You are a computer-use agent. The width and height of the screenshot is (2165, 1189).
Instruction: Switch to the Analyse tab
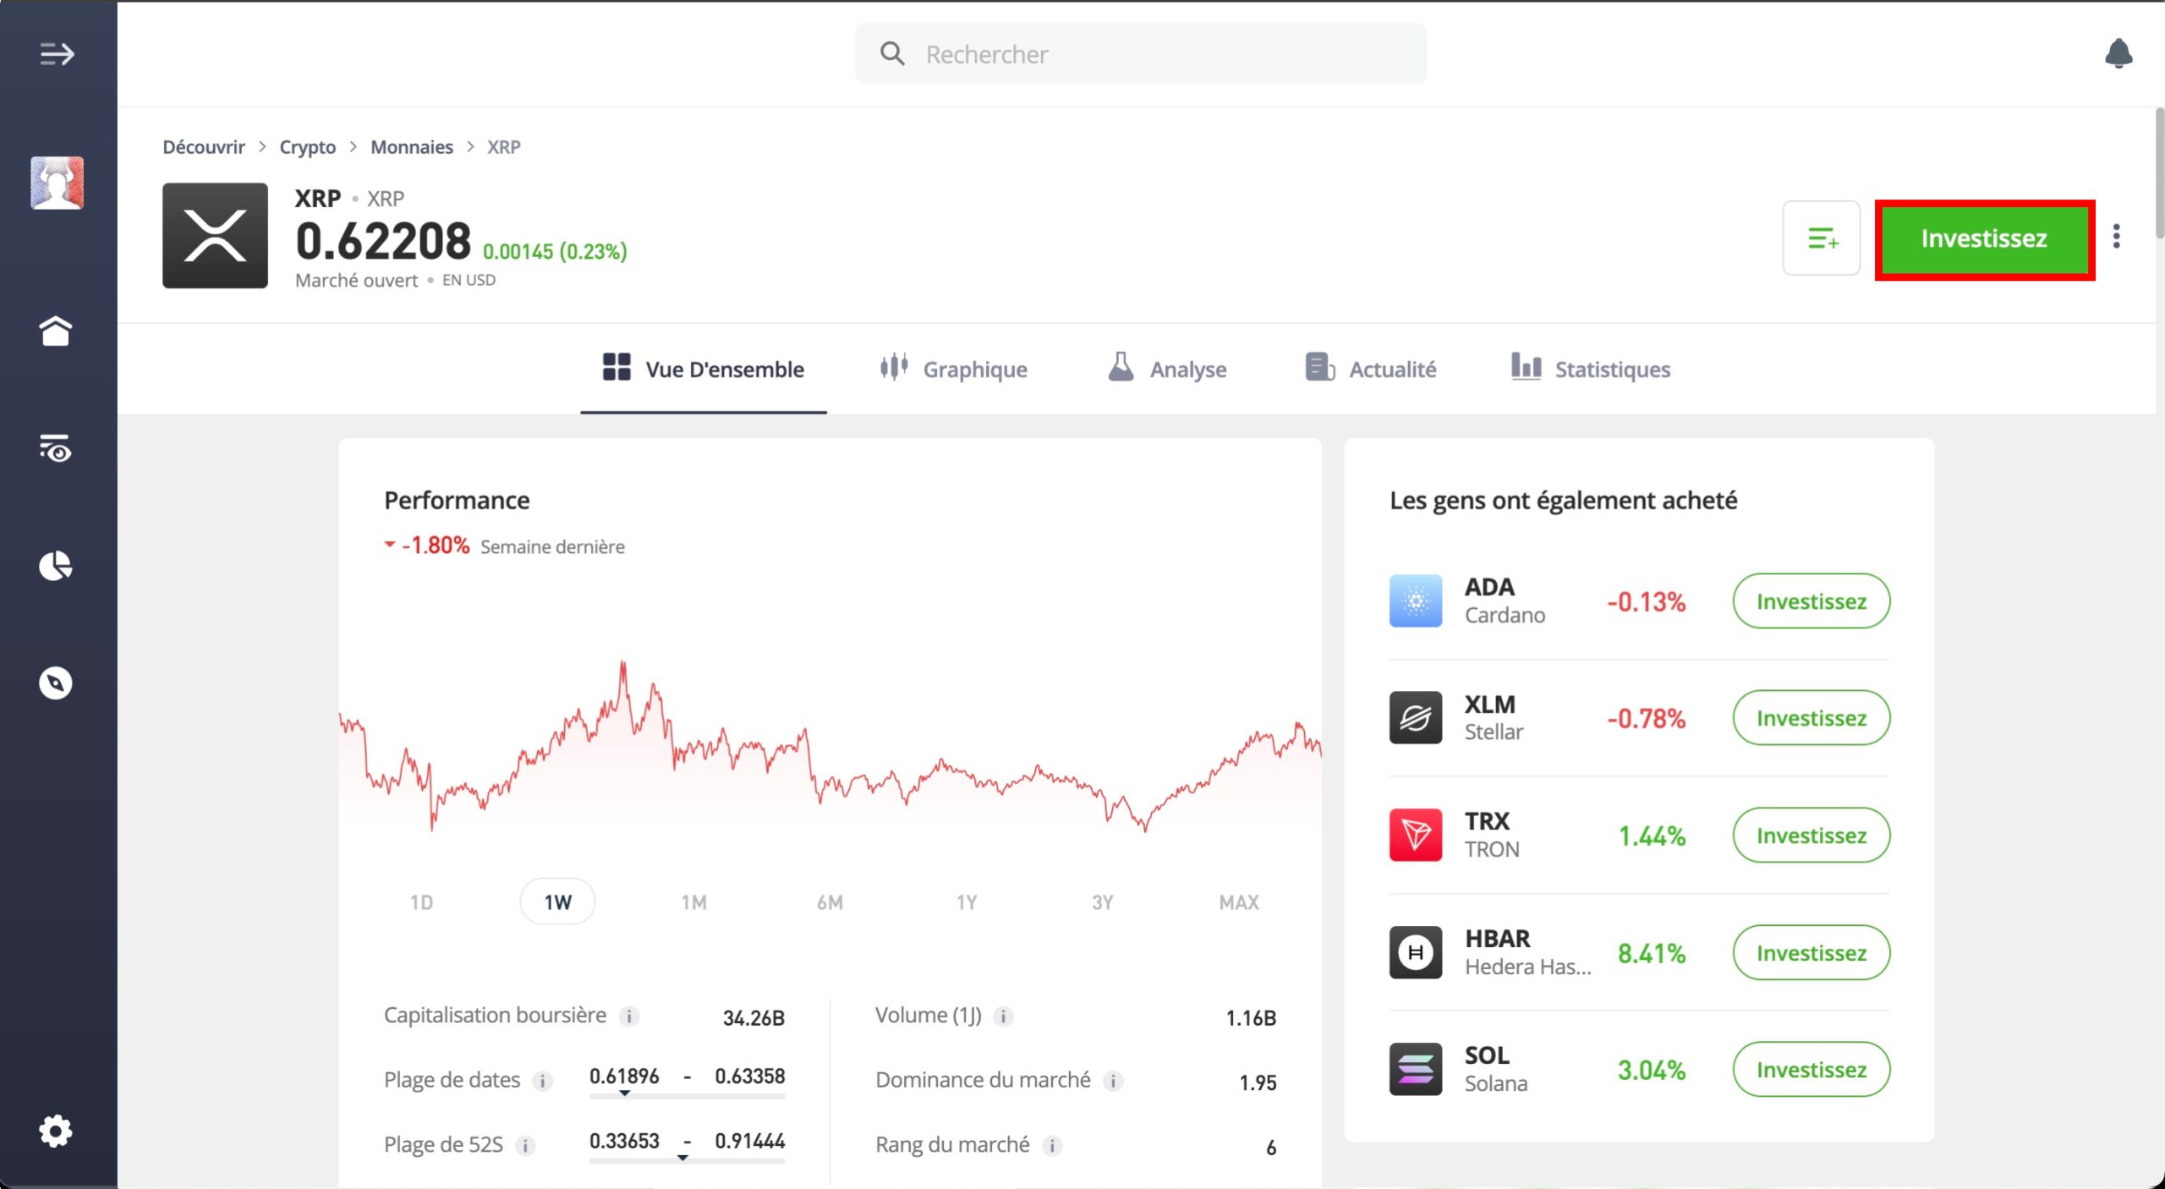tap(1167, 370)
